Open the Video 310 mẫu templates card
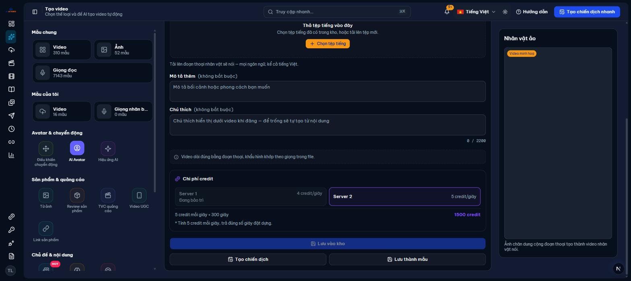The image size is (631, 281). [62, 50]
